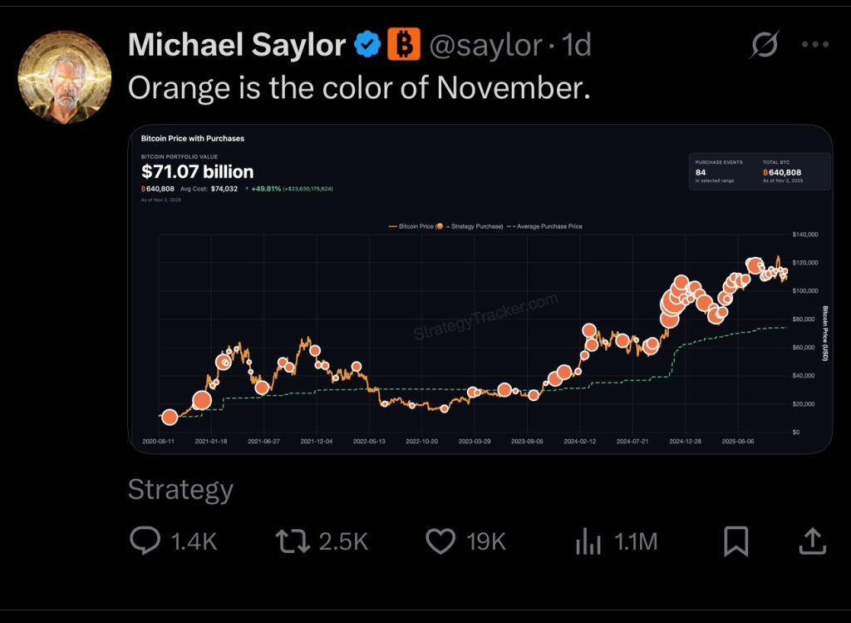The height and width of the screenshot is (623, 851).
Task: Click the 1d post timestamp
Action: click(x=577, y=45)
